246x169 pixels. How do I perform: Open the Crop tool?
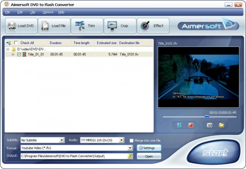[x=119, y=26]
